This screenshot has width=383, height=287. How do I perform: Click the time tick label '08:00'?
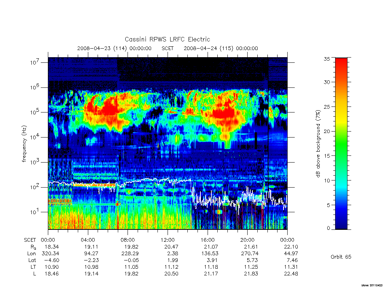click(x=128, y=240)
